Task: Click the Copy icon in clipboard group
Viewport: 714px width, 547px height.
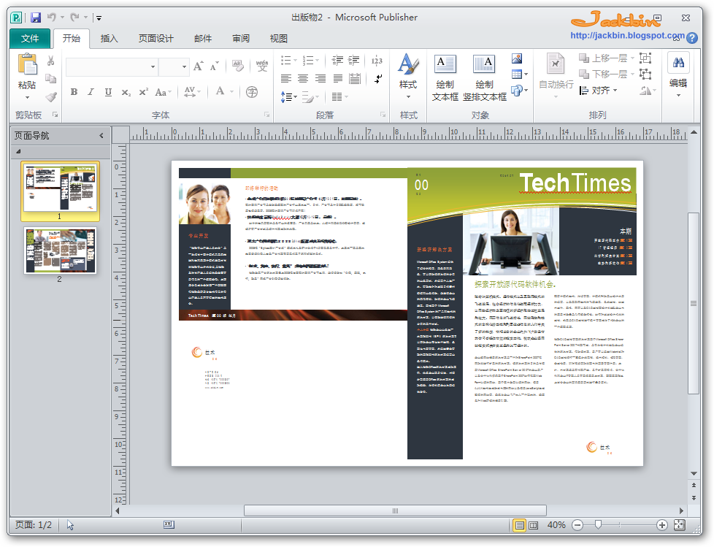Action: point(50,78)
